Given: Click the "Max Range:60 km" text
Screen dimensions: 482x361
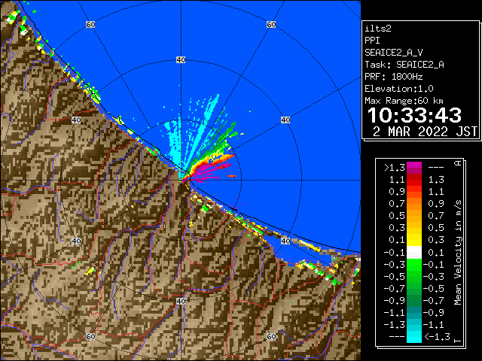Looking at the screenshot, I should coord(404,101).
